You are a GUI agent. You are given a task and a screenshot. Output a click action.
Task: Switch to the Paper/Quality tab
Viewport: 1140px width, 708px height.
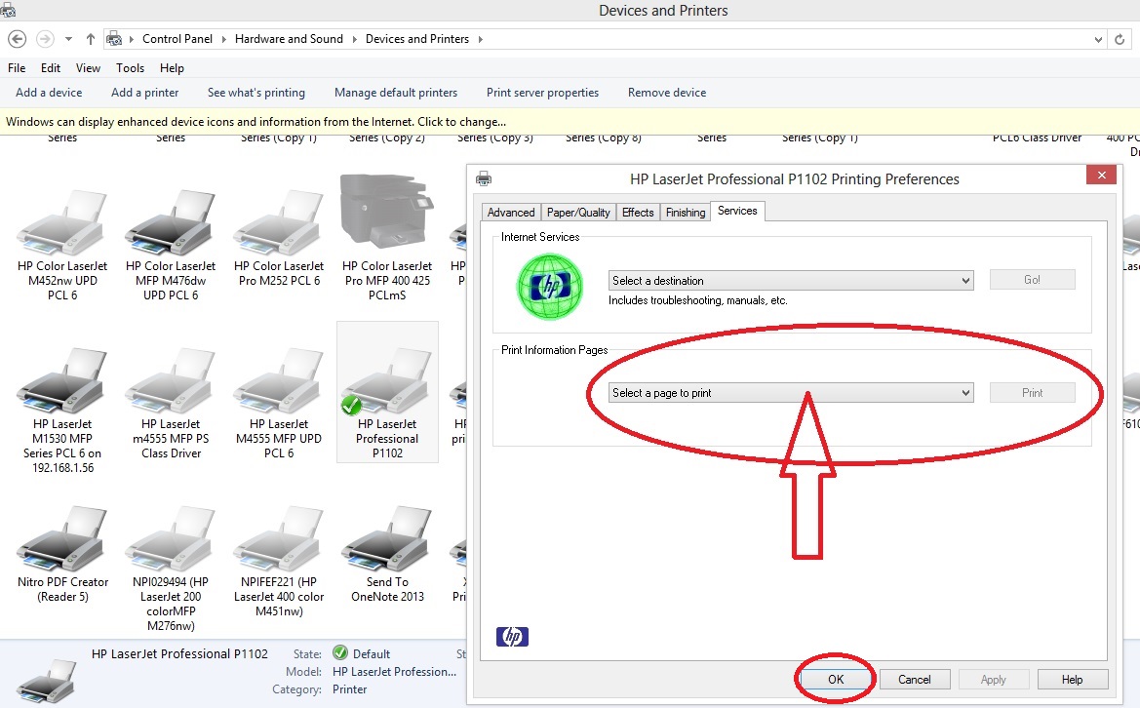tap(578, 213)
